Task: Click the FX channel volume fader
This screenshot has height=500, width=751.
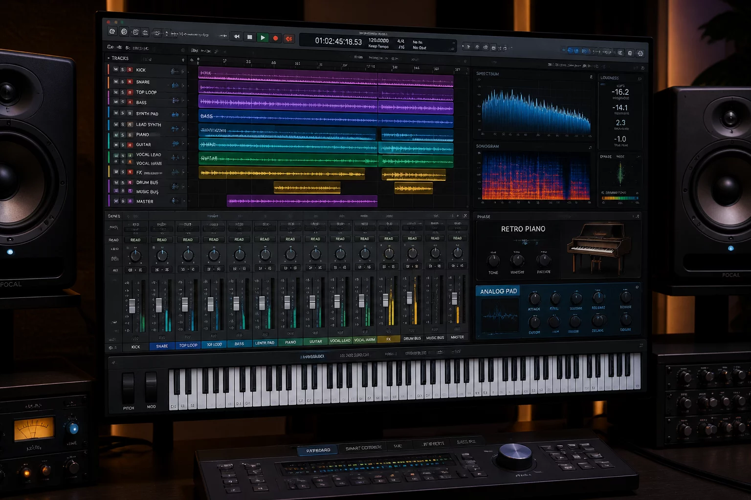Action: pyautogui.click(x=386, y=300)
